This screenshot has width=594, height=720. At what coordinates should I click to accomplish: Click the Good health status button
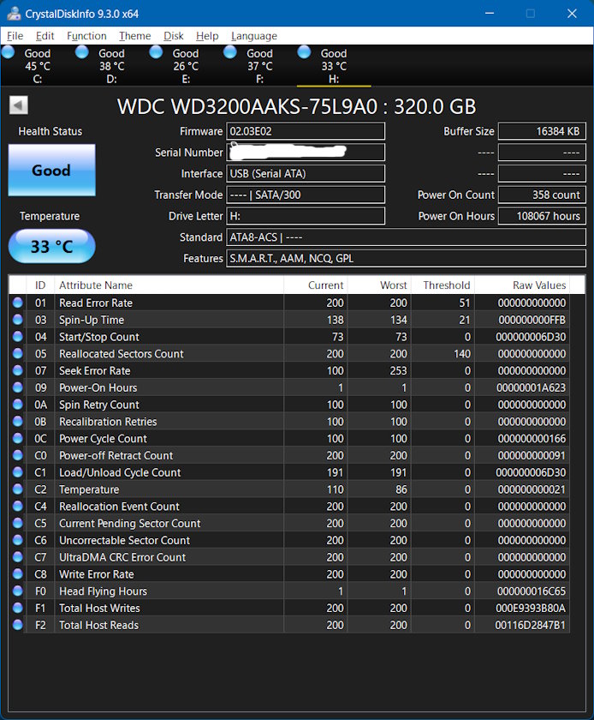click(52, 171)
